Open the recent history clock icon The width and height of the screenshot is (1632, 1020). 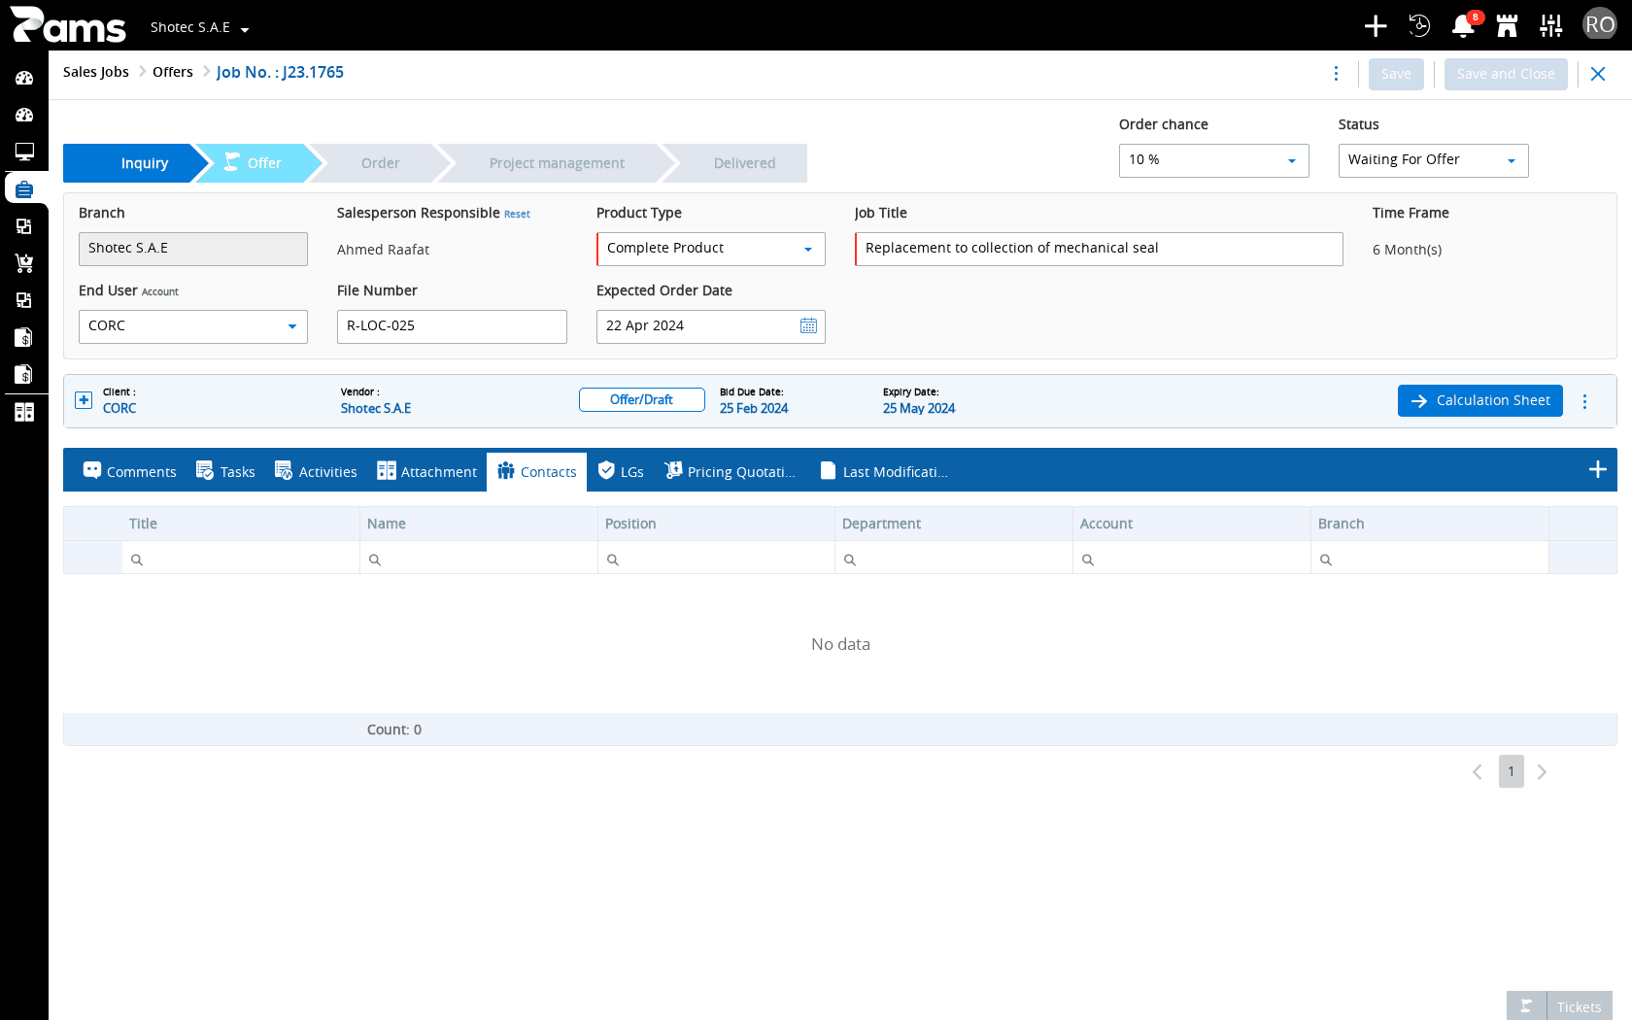coord(1419,26)
